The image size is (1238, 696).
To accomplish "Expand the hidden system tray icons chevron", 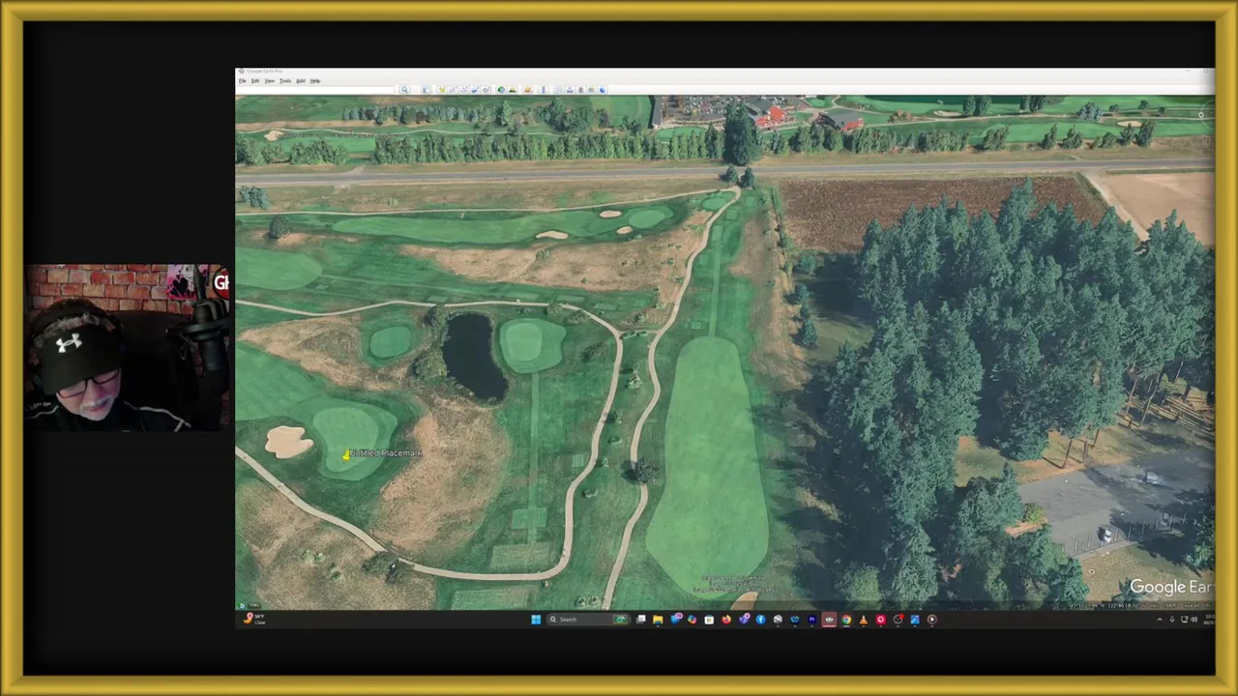I will 1160,620.
